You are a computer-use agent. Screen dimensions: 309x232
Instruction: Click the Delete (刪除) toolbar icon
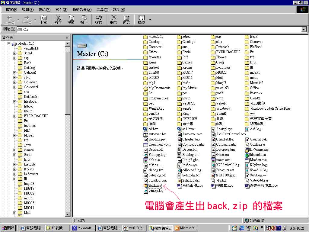point(113,20)
